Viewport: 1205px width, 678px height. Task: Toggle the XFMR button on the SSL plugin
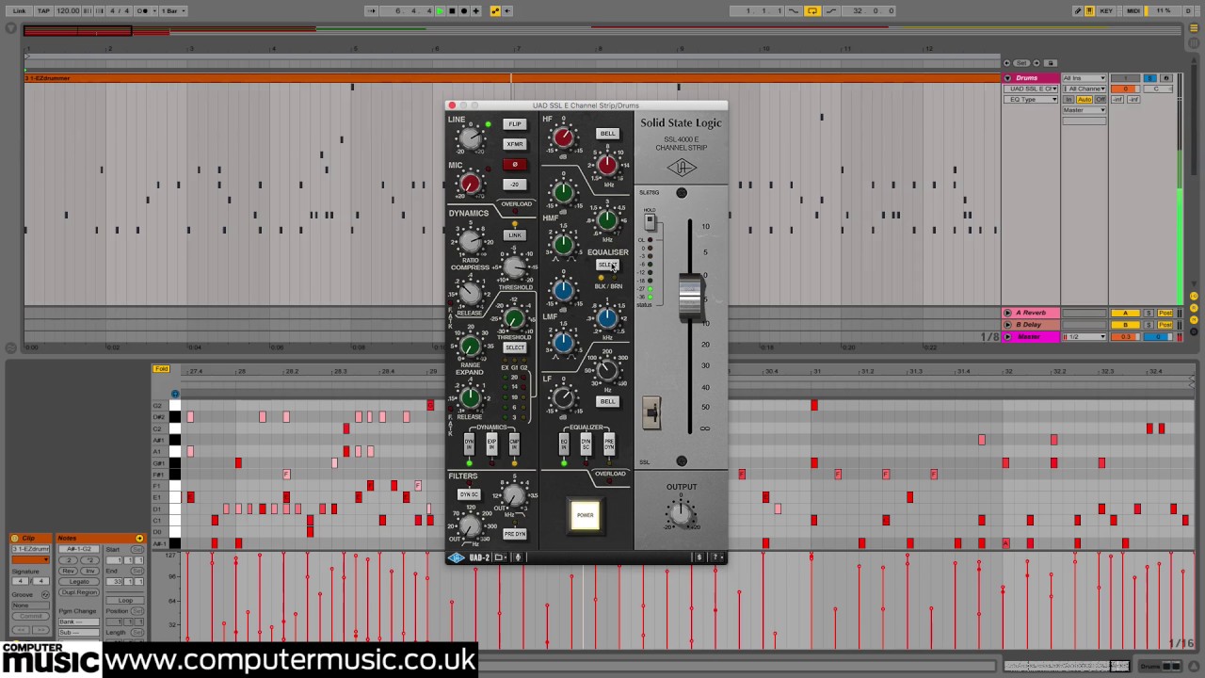[514, 144]
